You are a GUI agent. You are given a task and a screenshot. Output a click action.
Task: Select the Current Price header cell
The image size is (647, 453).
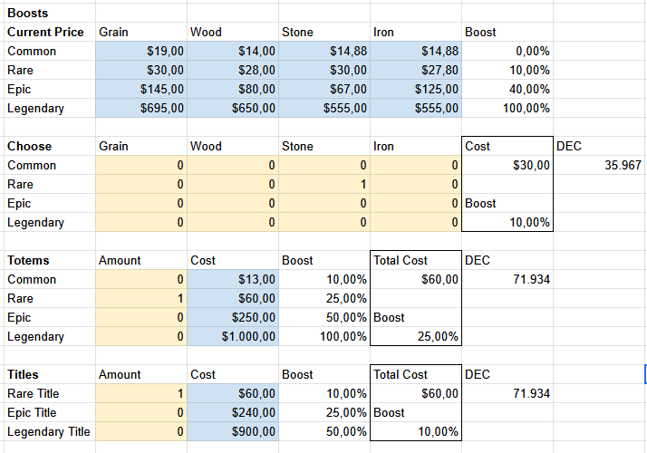coord(45,33)
